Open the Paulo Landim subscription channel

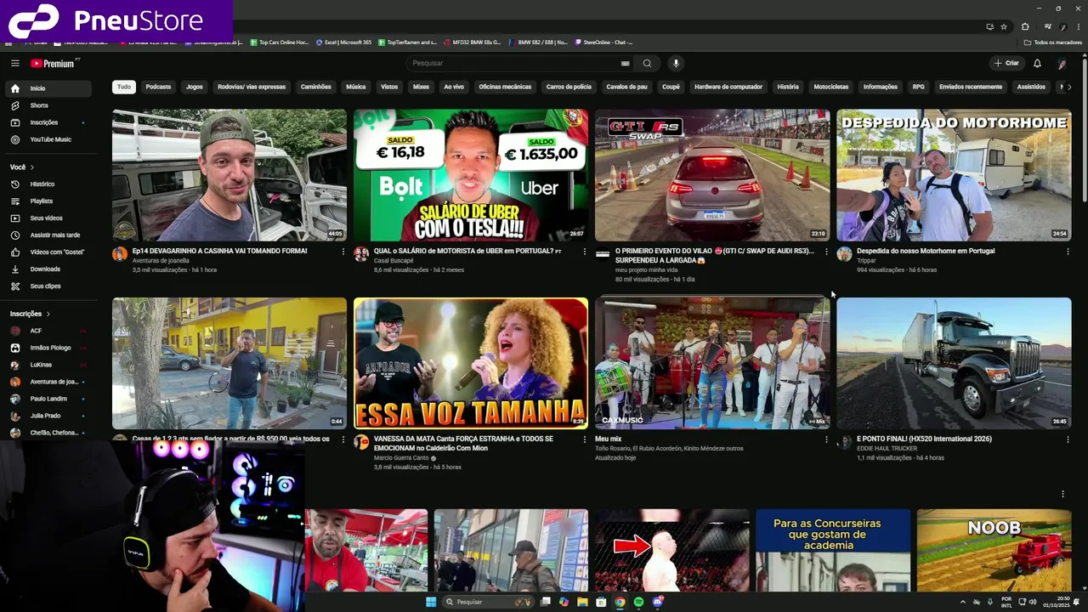click(48, 399)
